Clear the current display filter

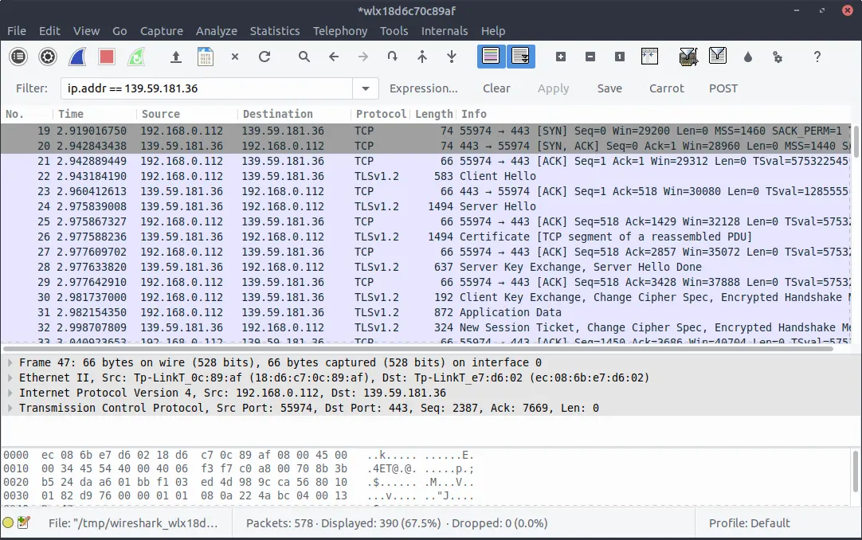click(x=496, y=88)
